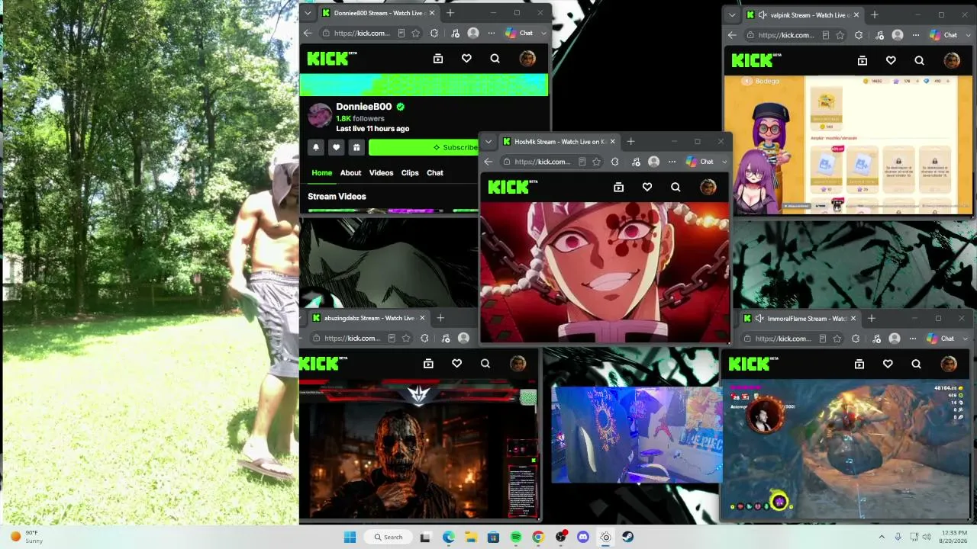977x549 pixels.
Task: Expand tab list dropdown in DonnieeB00 window
Action: [x=308, y=13]
